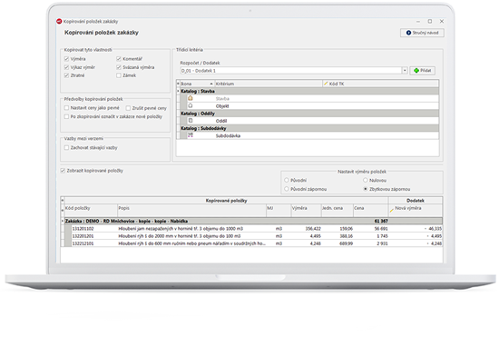Maximize the Kopírování položek zakázky window
Image resolution: width=499 pixels, height=347 pixels.
coord(430,22)
